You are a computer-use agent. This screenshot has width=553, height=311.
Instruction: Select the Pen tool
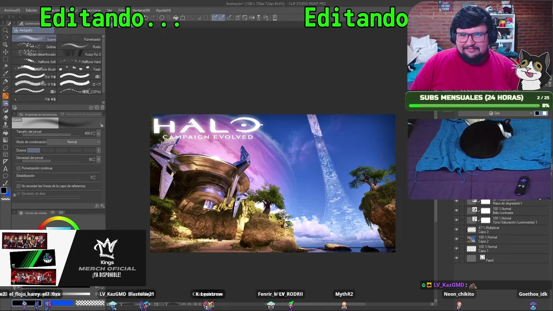(x=6, y=81)
